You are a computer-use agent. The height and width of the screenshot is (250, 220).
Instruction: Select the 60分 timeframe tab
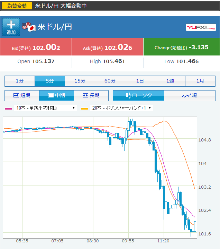click(110, 81)
